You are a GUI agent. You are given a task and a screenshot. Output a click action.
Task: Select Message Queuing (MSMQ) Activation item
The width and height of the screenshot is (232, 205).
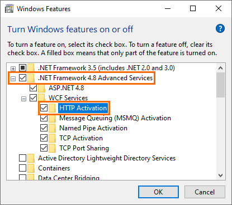click(115, 118)
